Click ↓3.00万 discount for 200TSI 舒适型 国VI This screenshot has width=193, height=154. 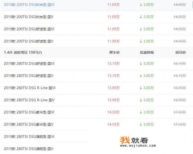[x=147, y=29]
